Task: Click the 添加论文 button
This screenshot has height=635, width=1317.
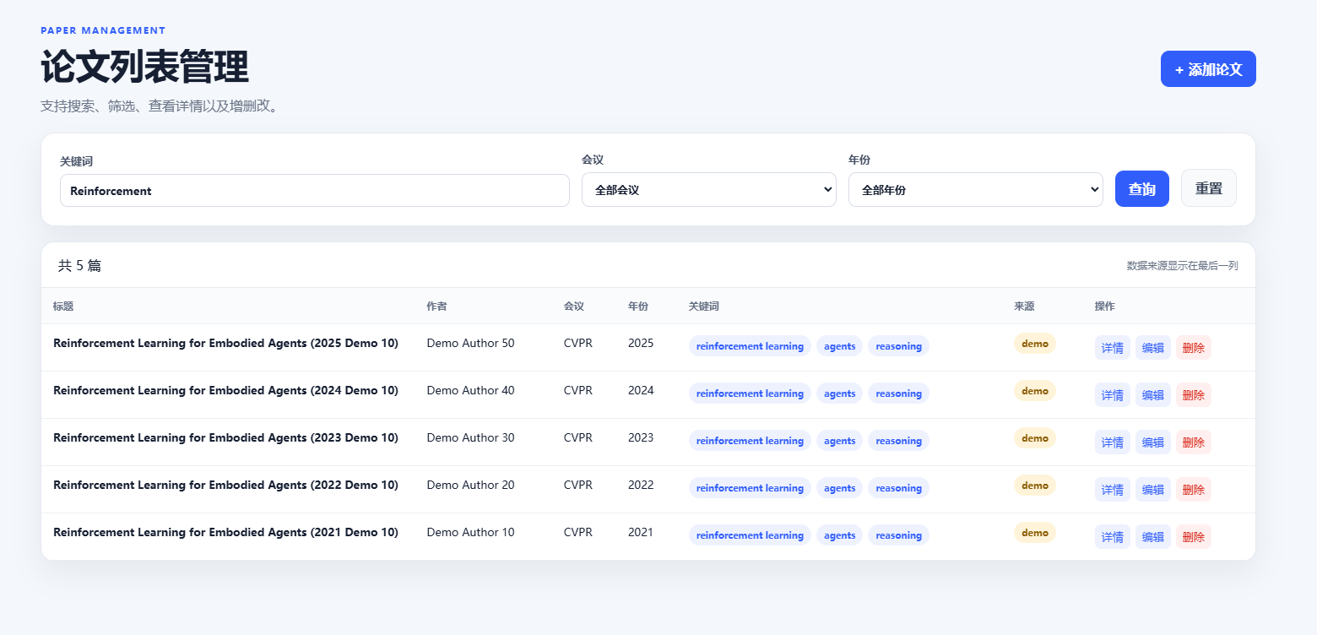Action: [x=1208, y=69]
